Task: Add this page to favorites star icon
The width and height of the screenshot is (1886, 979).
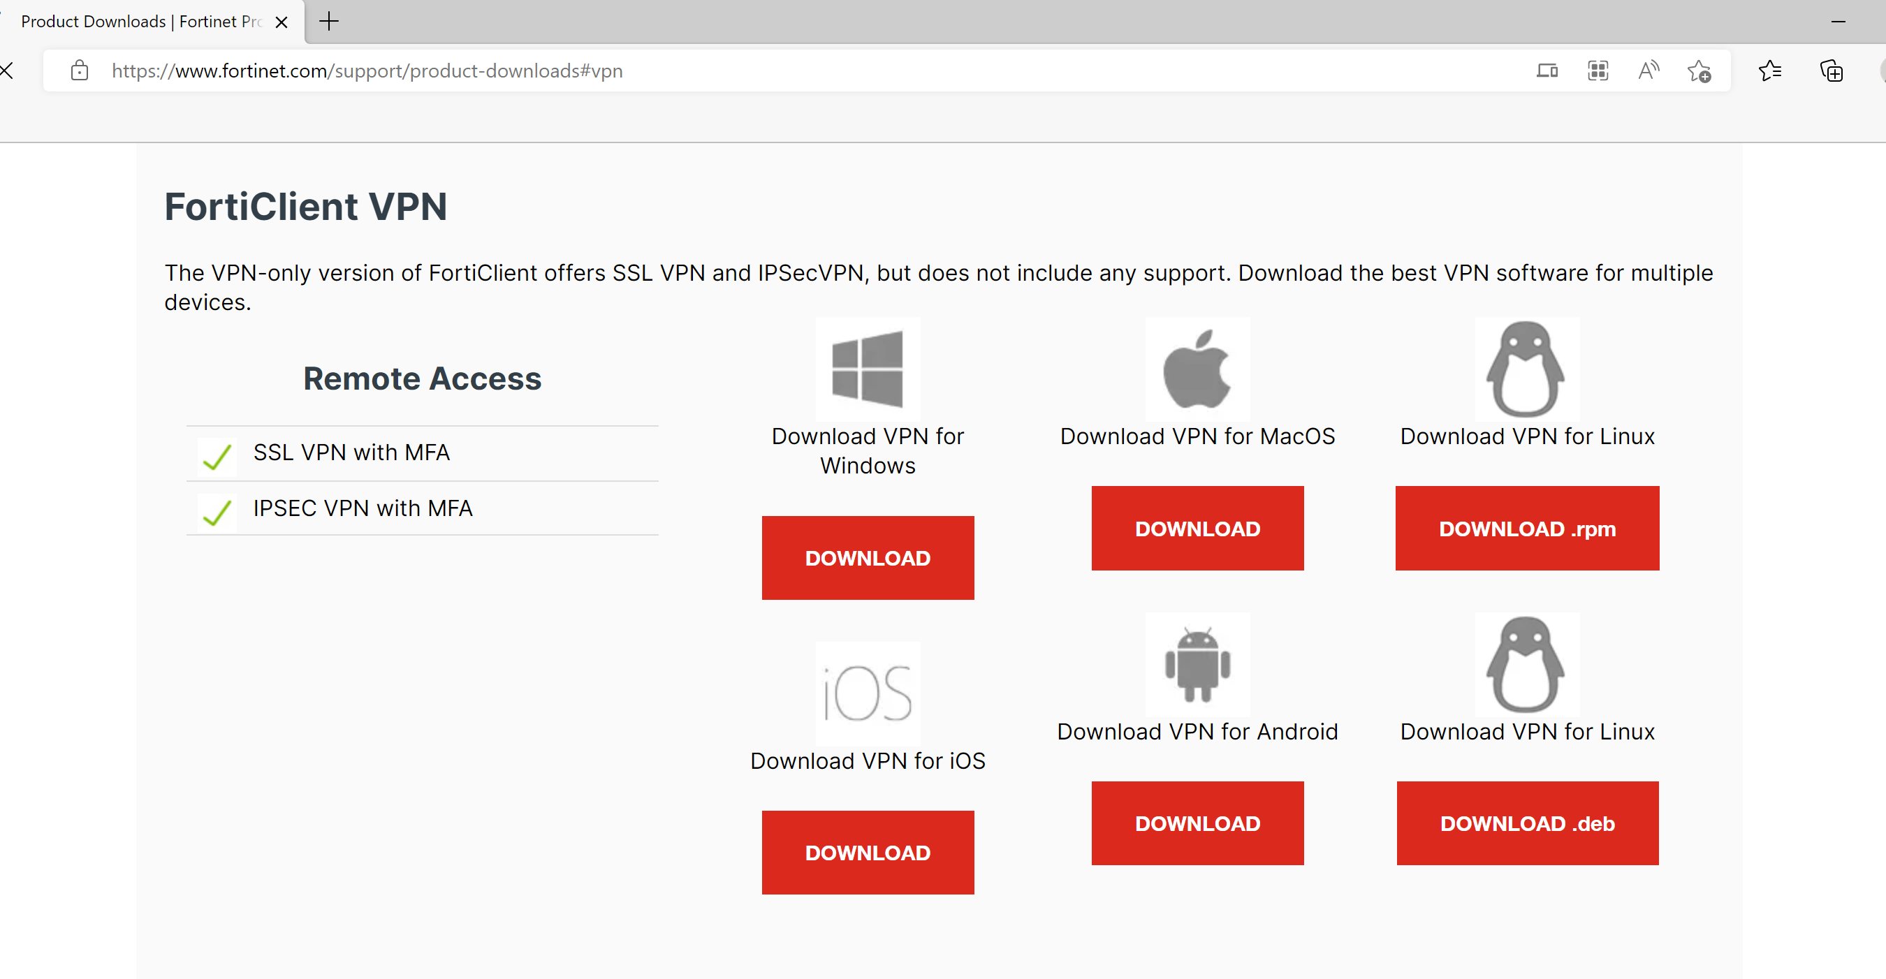Action: click(1699, 71)
